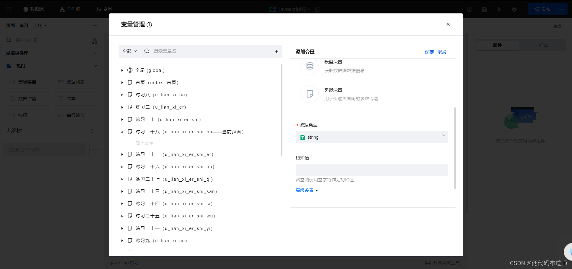The height and width of the screenshot is (269, 572).
Task: Open the 变量 fx menu in top bar
Action: pos(104,9)
